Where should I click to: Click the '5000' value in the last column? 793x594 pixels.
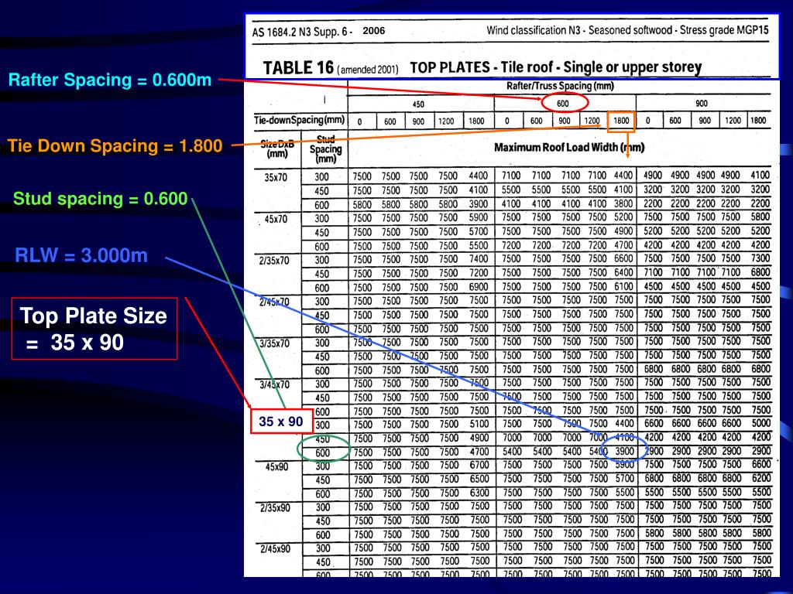coord(760,423)
